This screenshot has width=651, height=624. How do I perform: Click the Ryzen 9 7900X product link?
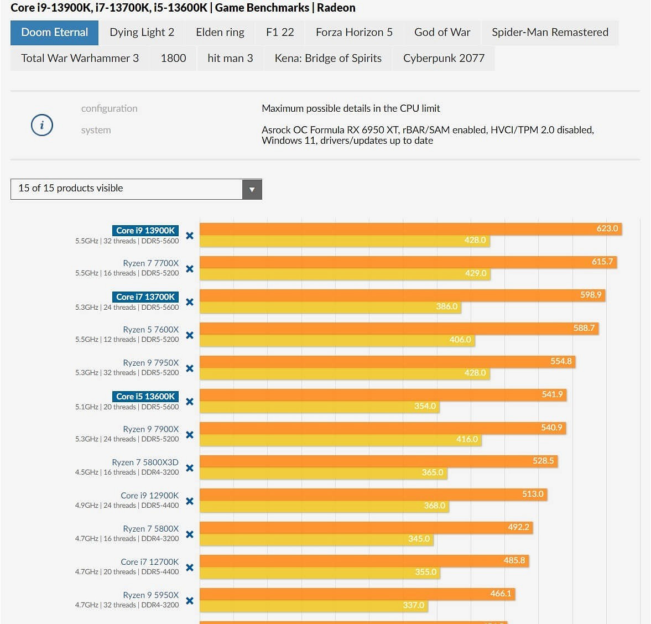(x=150, y=429)
